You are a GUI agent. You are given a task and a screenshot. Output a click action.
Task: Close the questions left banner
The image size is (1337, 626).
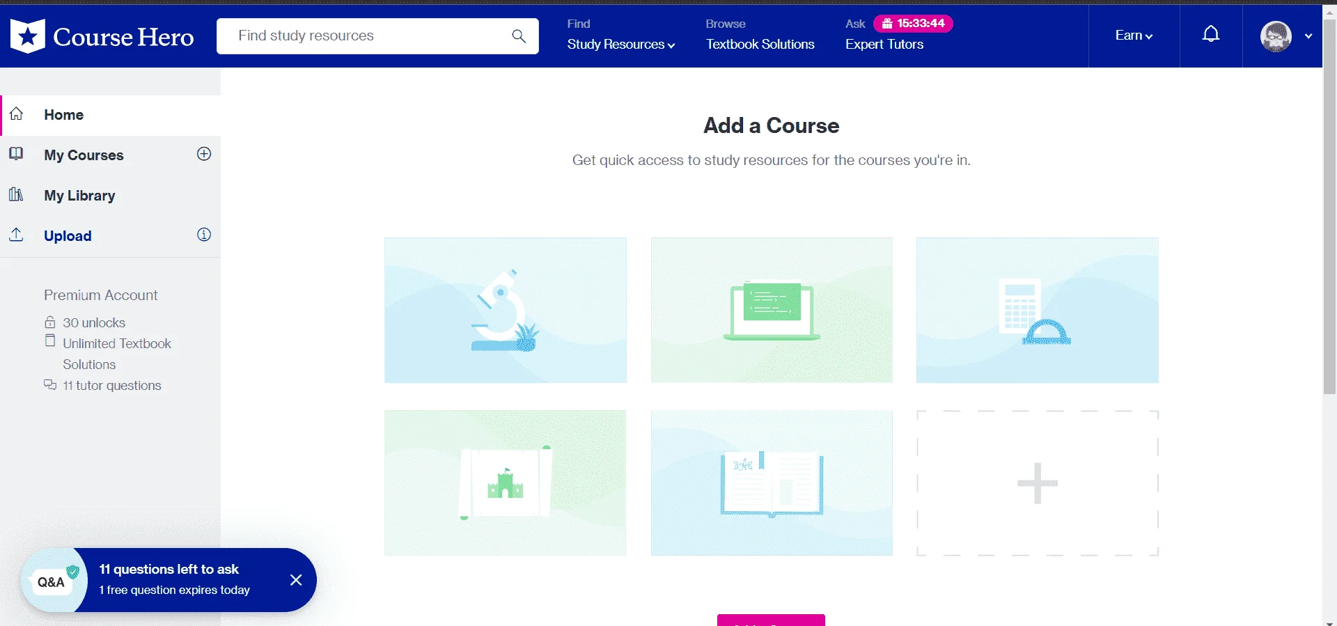coord(296,580)
